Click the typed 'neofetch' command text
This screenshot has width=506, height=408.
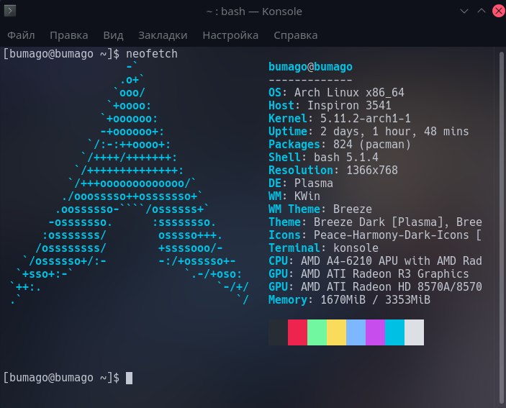[x=152, y=54]
